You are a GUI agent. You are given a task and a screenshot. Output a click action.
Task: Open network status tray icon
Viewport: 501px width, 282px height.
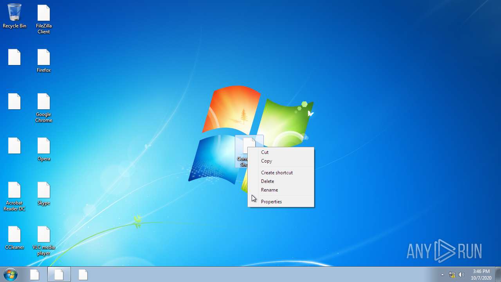(452, 275)
